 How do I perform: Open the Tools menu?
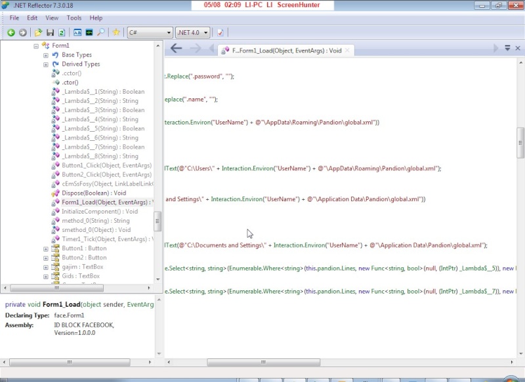74,18
